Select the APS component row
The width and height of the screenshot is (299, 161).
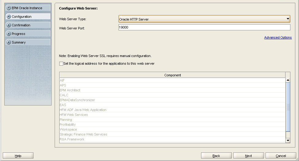(173, 85)
